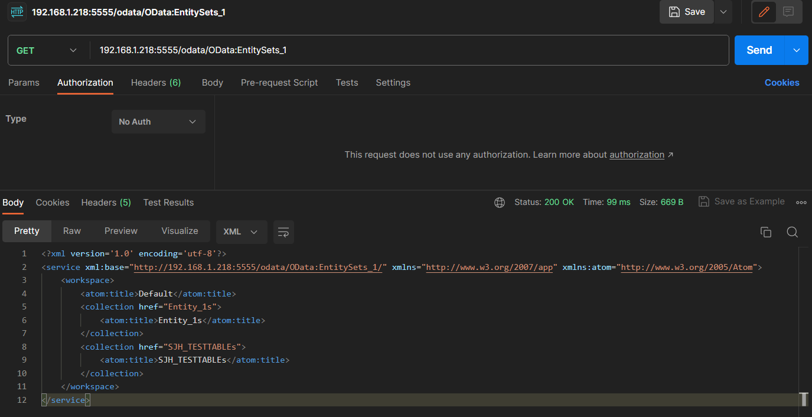Click the network globe icon
The image size is (812, 417).
[x=500, y=202]
